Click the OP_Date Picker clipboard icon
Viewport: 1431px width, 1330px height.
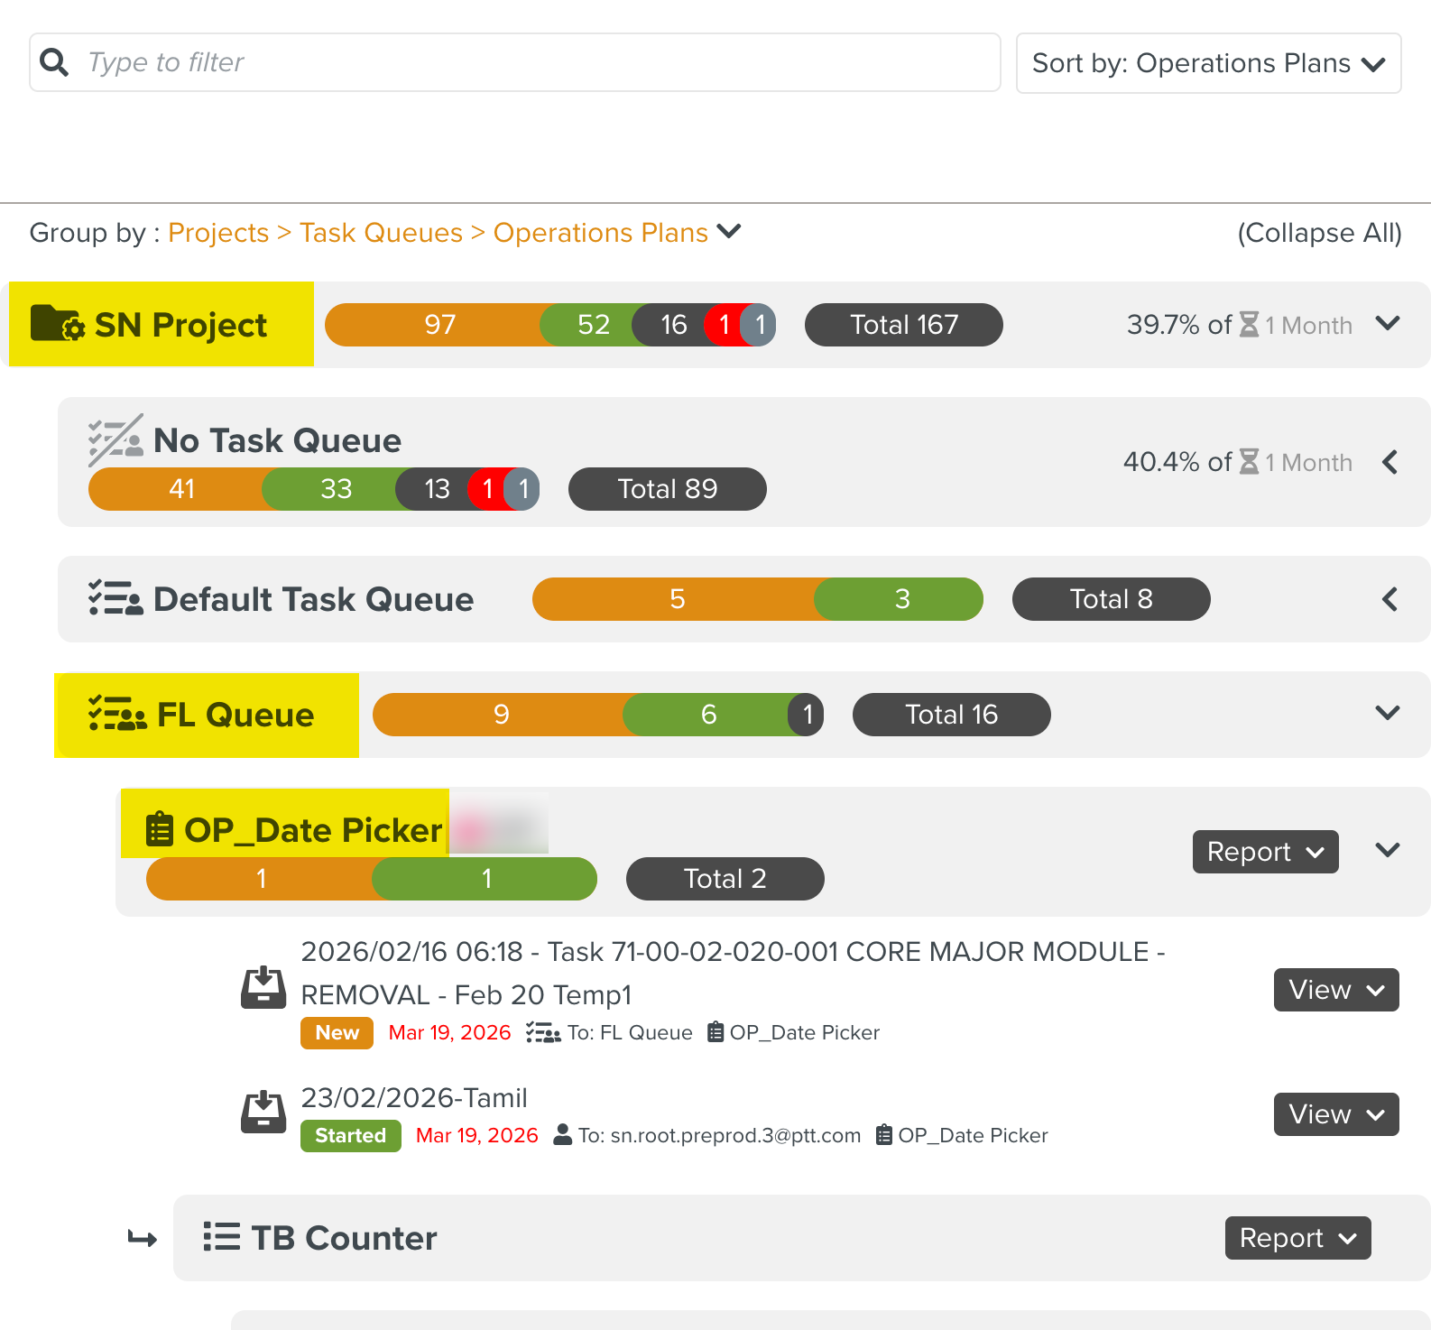click(x=160, y=828)
